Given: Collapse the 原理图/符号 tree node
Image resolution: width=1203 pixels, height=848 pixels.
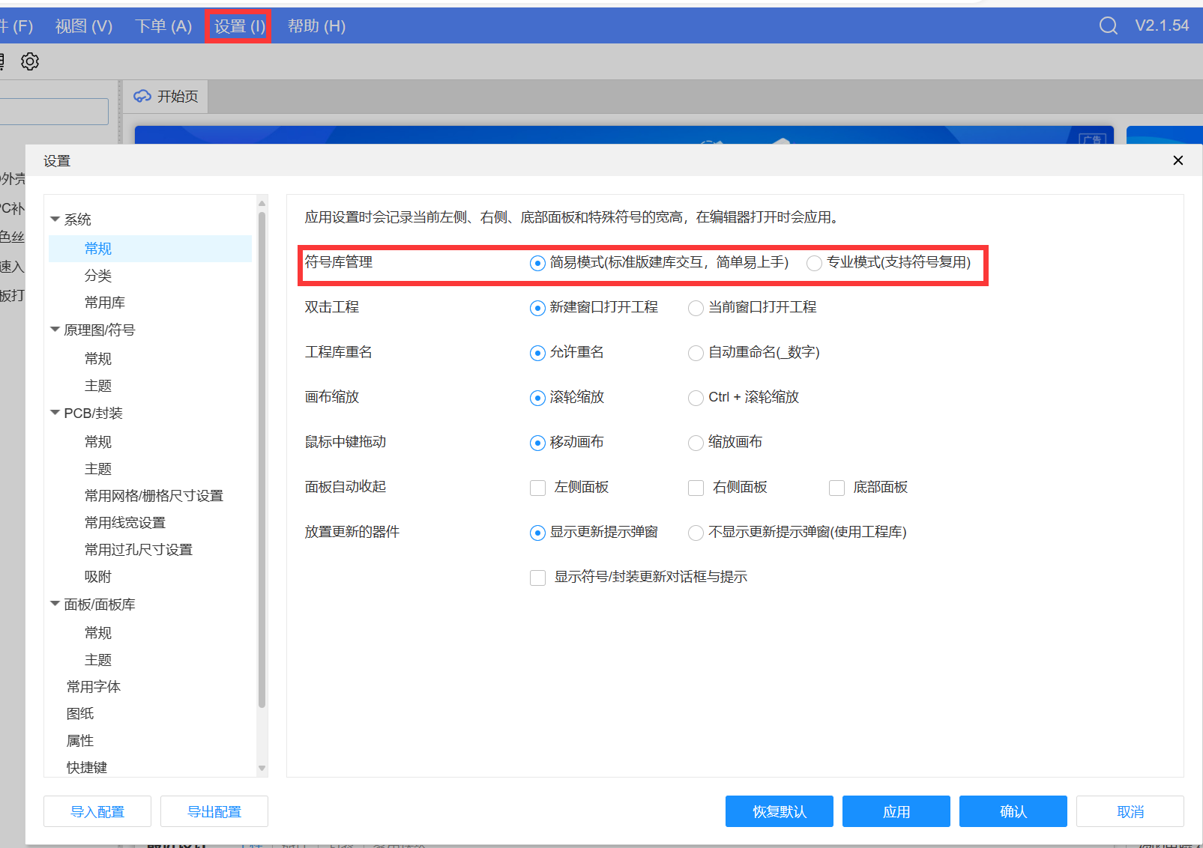Looking at the screenshot, I should point(55,329).
